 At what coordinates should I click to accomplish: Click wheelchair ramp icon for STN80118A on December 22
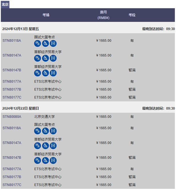(x=45, y=131)
